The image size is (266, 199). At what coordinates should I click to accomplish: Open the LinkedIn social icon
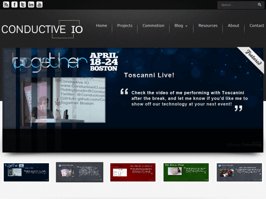[x=31, y=5]
